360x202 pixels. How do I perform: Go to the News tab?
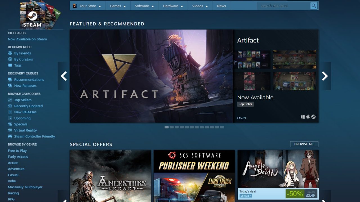[221, 6]
